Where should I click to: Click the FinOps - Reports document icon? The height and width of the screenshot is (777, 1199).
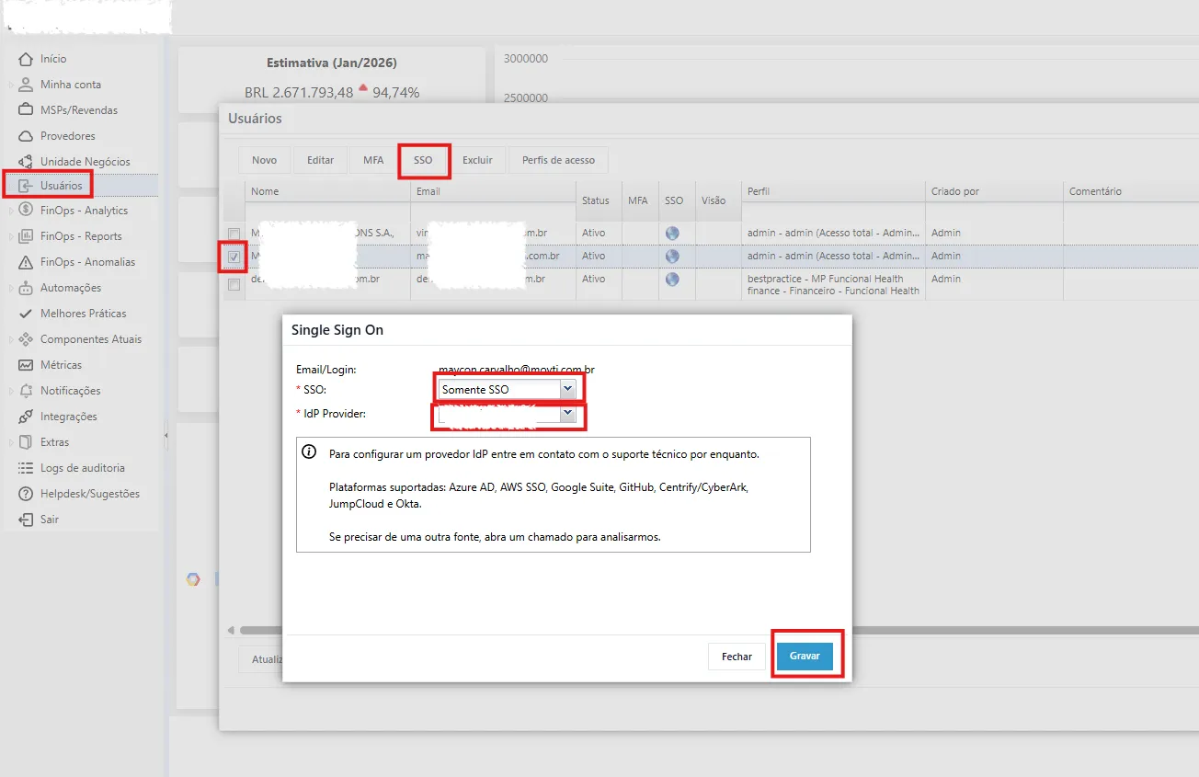click(26, 236)
